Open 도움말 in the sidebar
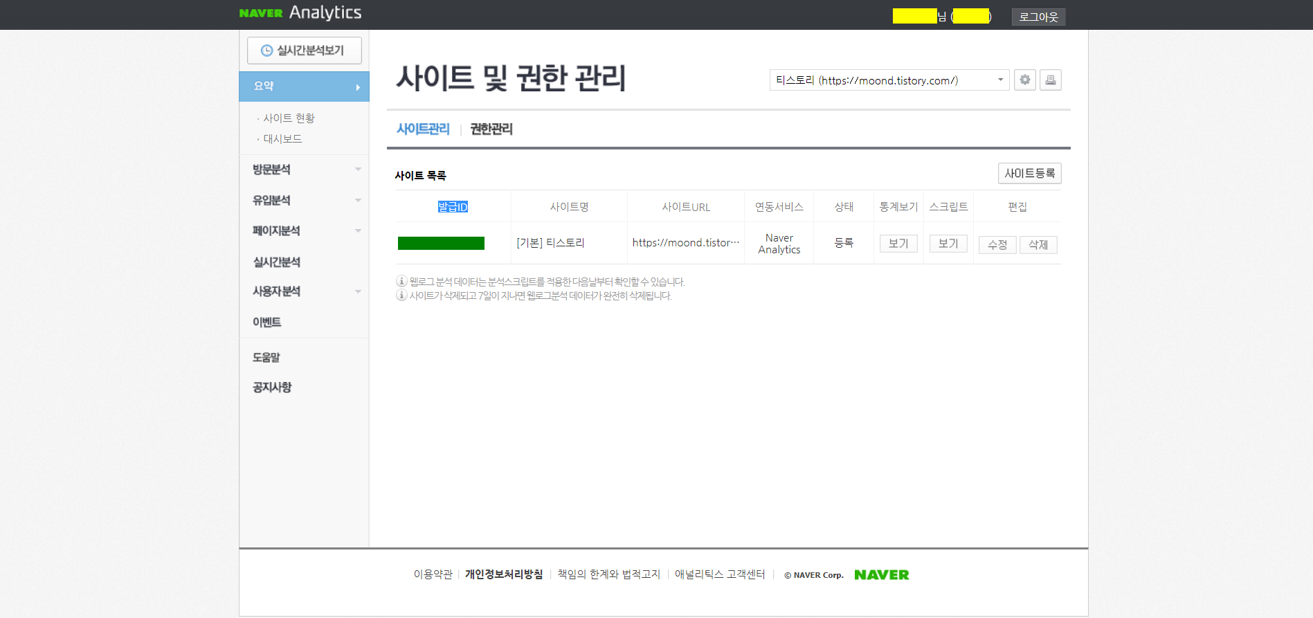Screen dimensions: 1313x618 point(266,358)
